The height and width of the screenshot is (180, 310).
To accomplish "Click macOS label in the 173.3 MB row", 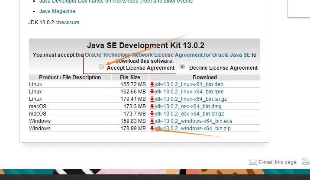I will tap(38, 106).
